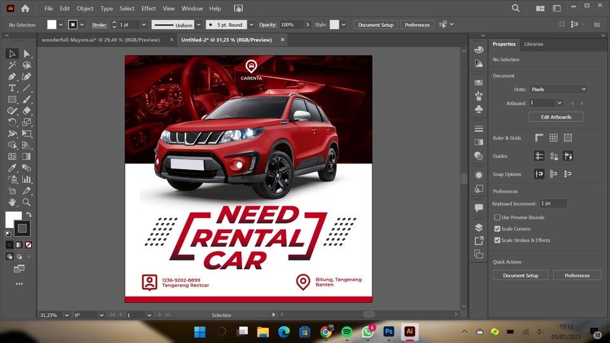Click the Edit Artboards button
This screenshot has height=343, width=610.
point(556,117)
